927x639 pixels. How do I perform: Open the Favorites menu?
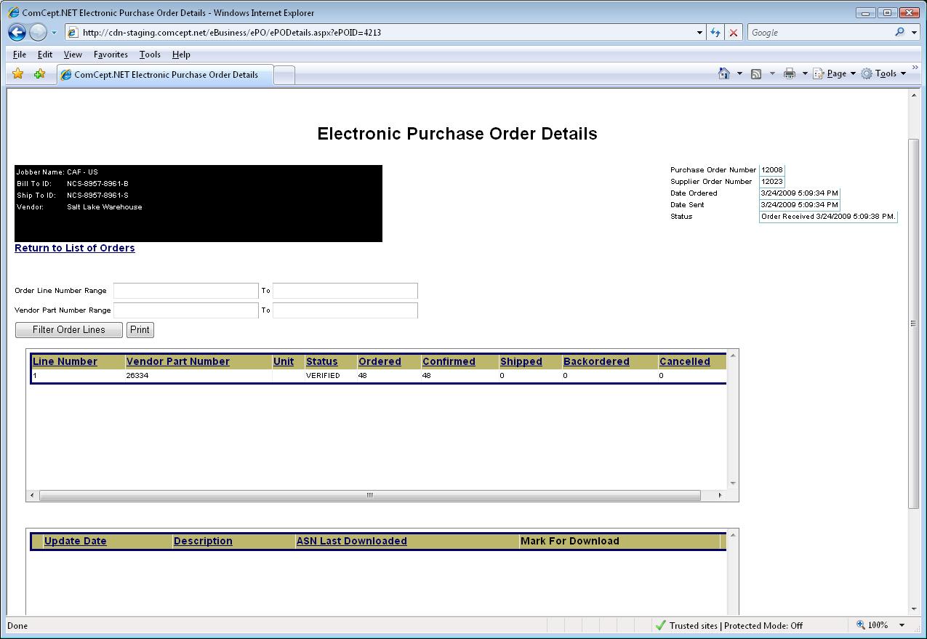pos(111,55)
